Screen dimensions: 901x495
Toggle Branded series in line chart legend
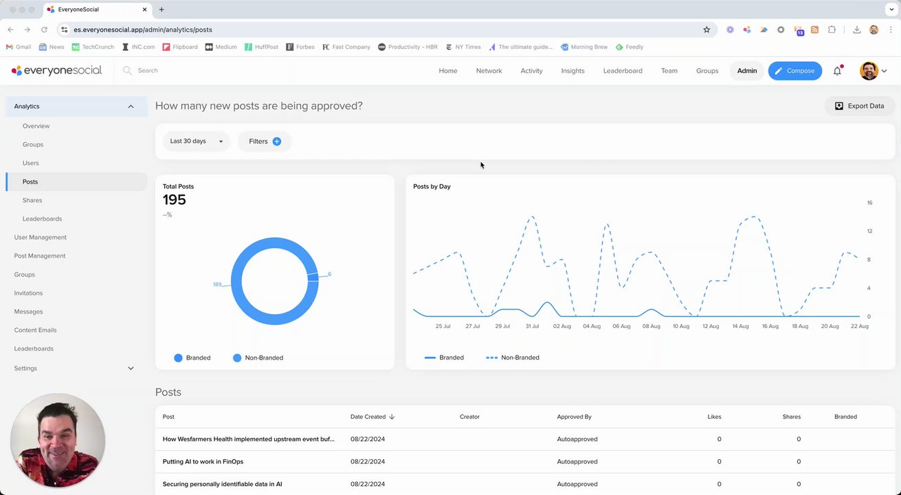click(x=445, y=357)
